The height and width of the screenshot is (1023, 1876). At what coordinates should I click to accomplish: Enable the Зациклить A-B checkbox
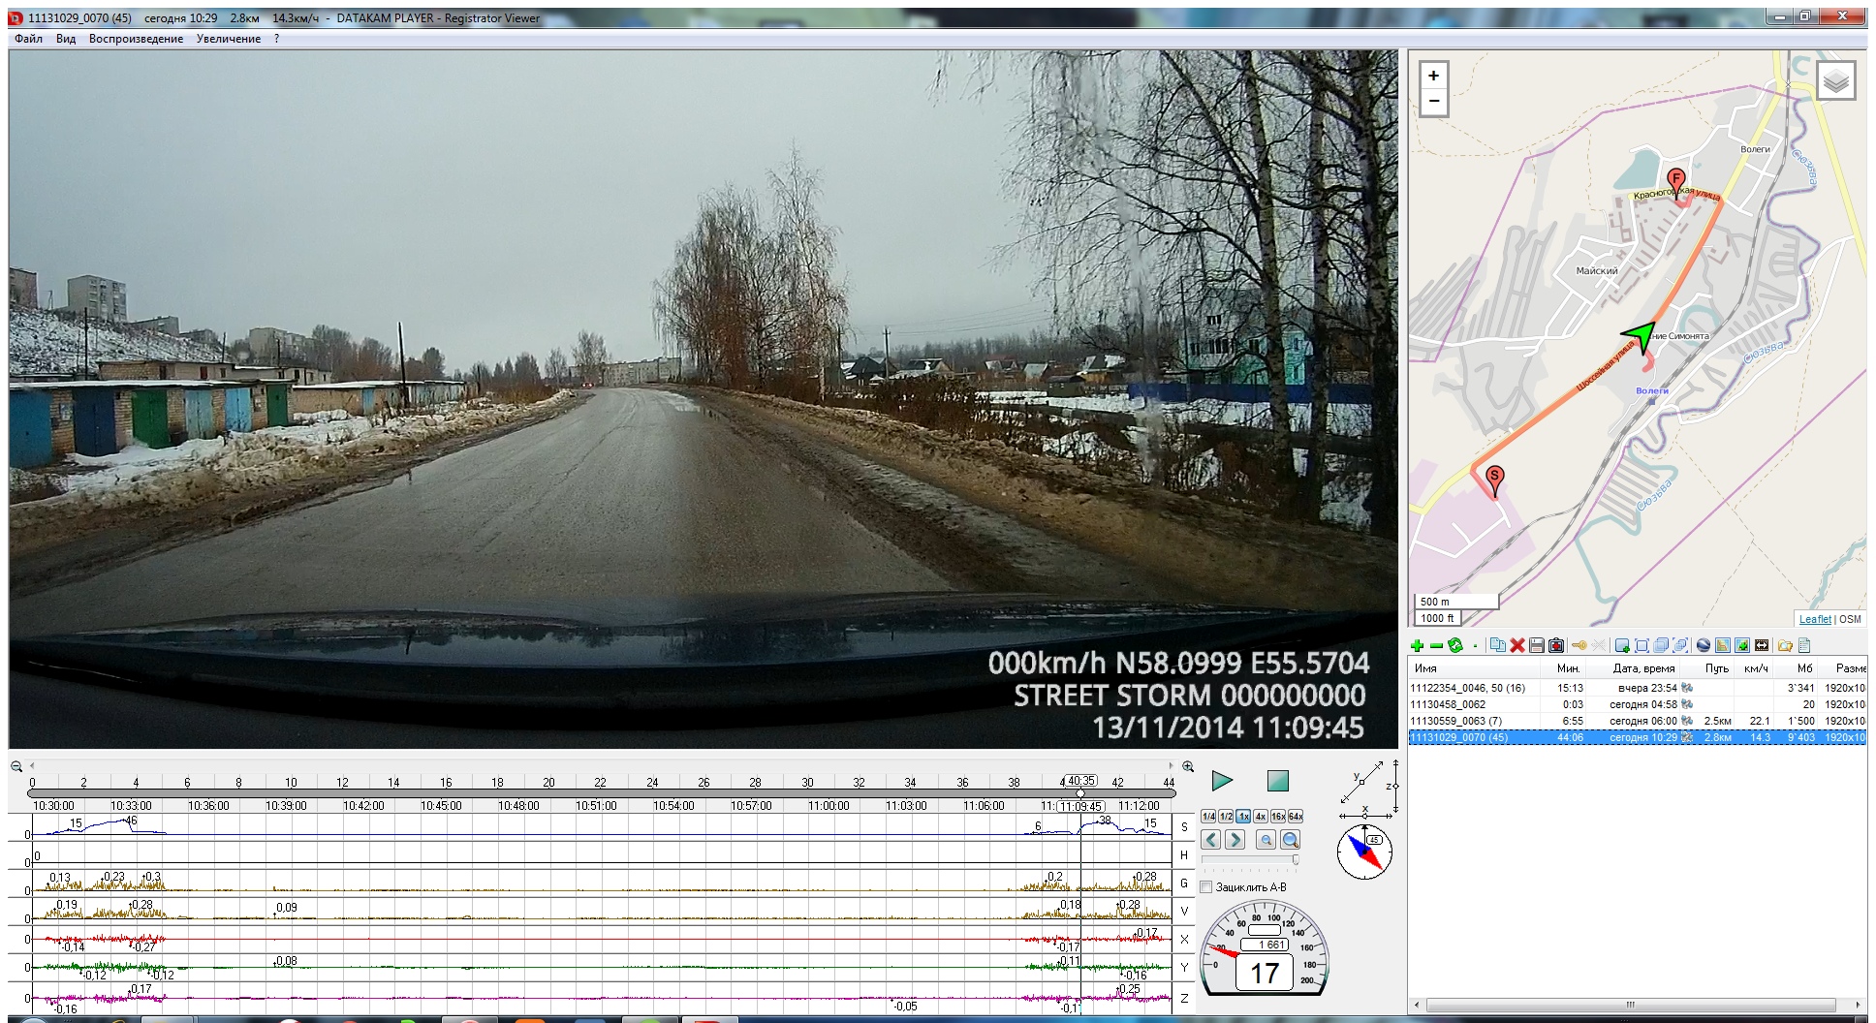[x=1206, y=887]
